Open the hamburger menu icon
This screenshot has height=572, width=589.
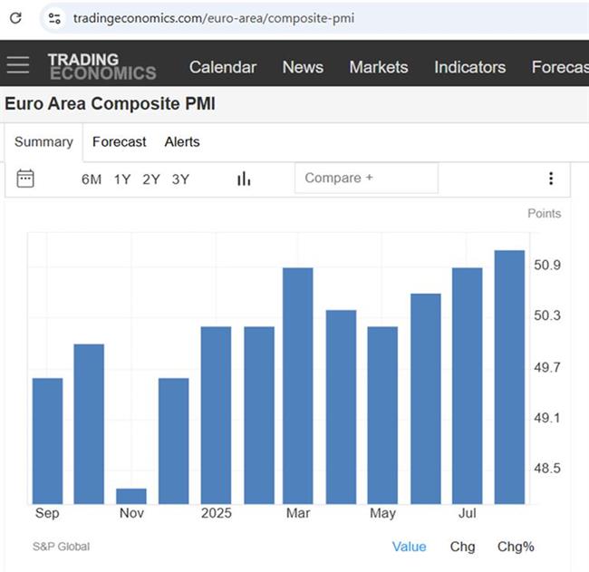(17, 64)
